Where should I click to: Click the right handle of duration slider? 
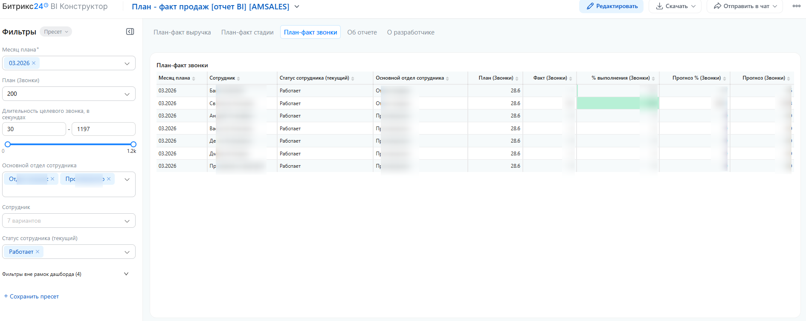click(133, 144)
